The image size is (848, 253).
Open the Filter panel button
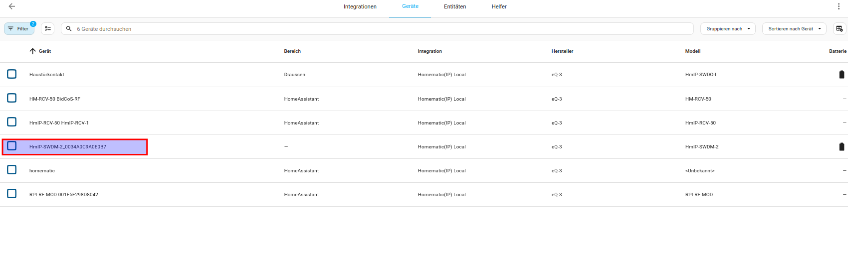[x=19, y=29]
